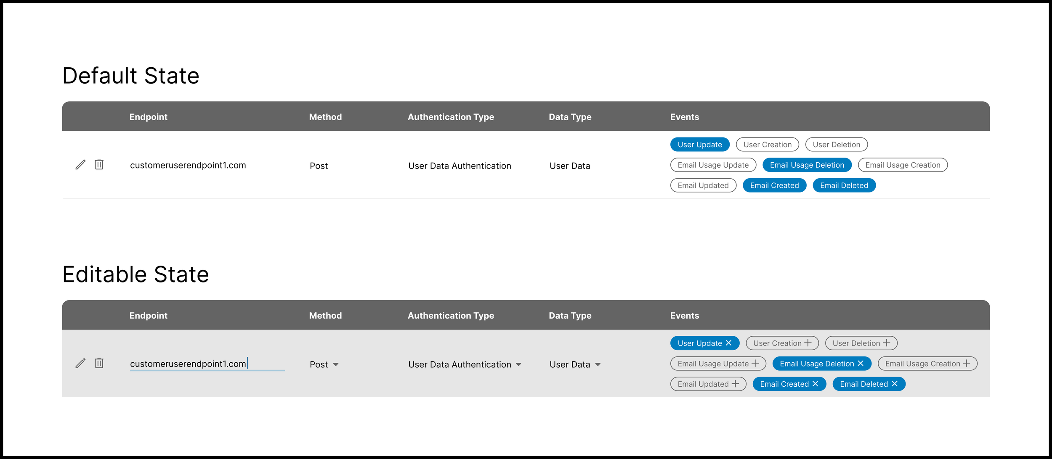Open the Post method dropdown
Screen dimensions: 1052x459
[x=335, y=364]
